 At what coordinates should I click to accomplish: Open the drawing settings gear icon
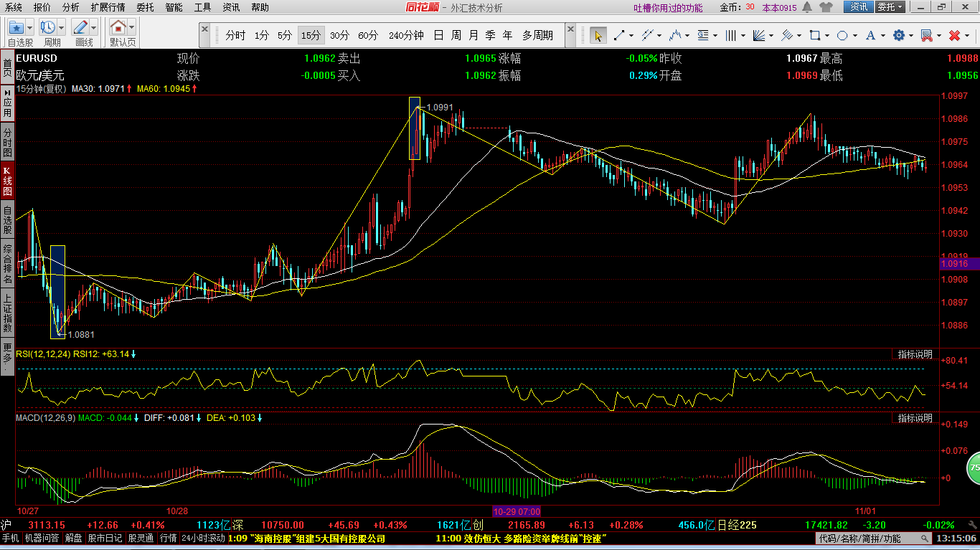pos(899,35)
